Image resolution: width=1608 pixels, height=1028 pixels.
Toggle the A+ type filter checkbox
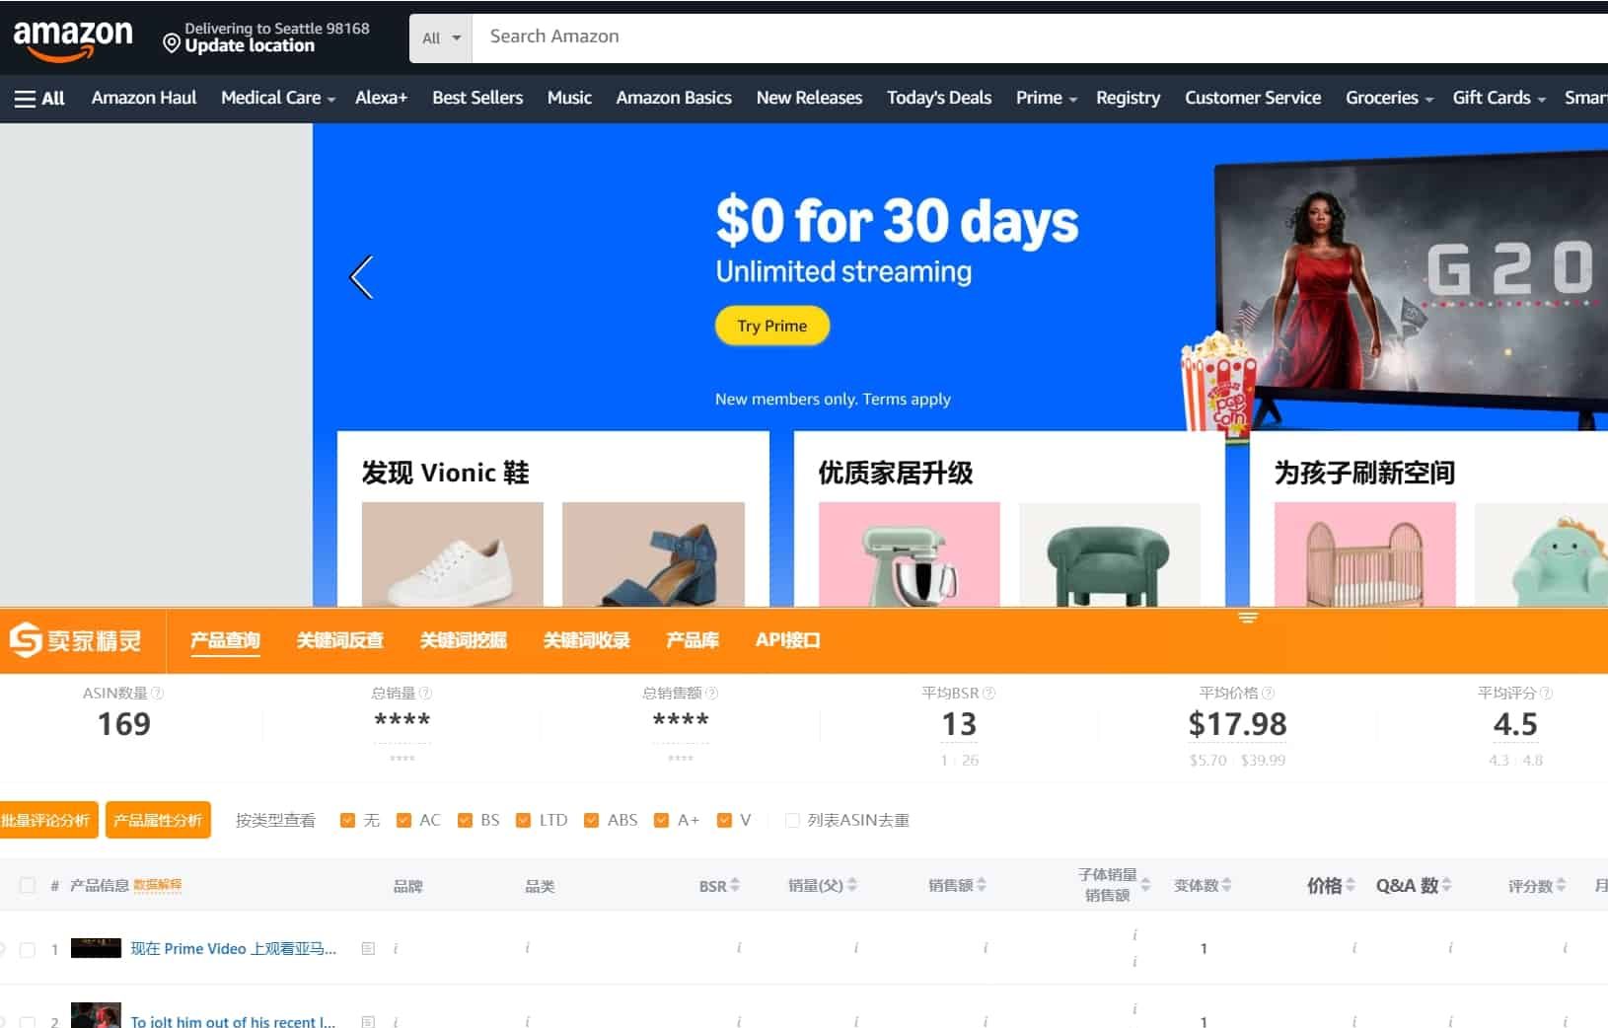[x=661, y=821]
